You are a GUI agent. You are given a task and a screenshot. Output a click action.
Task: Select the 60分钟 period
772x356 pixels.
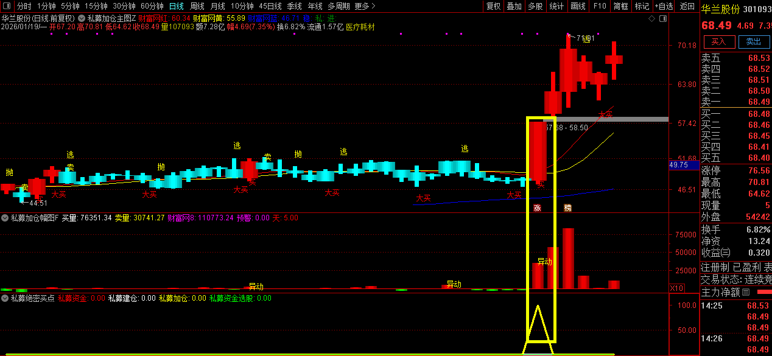[152, 6]
